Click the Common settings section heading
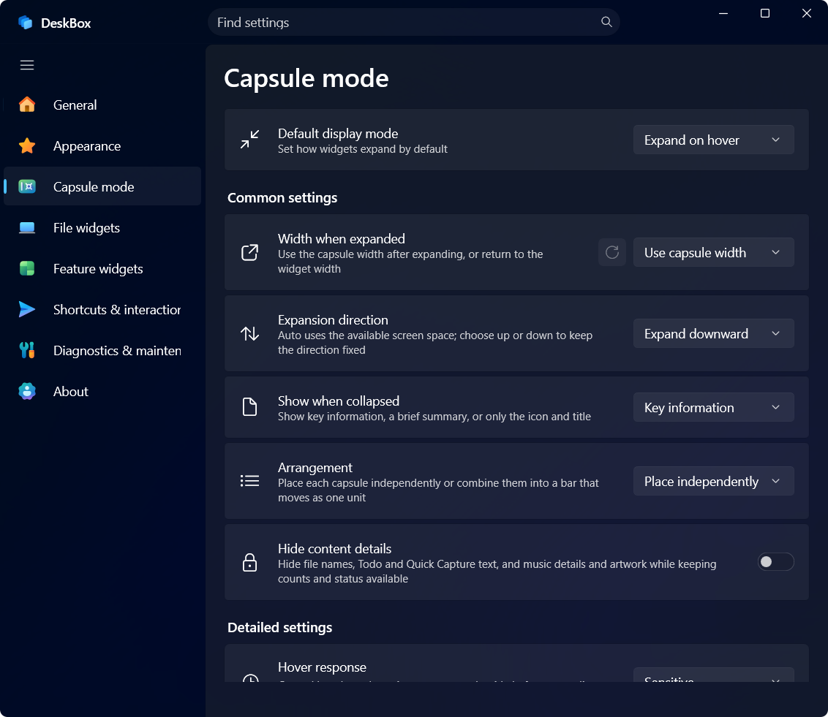 [282, 198]
